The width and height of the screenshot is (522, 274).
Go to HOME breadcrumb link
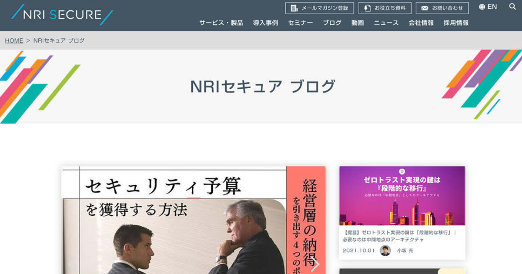pyautogui.click(x=14, y=40)
